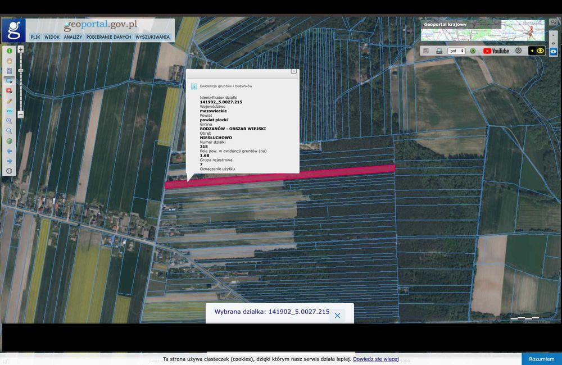Go to previous map view arrow
Viewport: 562px width, 365px height.
coord(9,151)
